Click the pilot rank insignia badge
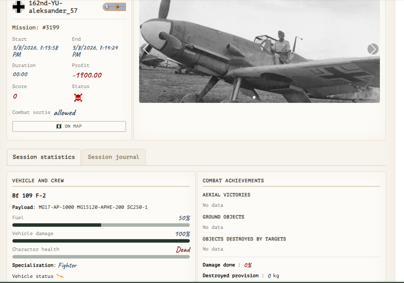The image size is (404, 283). [x=114, y=7]
